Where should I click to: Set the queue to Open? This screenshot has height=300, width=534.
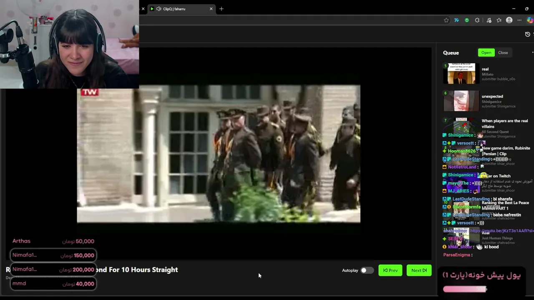(x=486, y=52)
